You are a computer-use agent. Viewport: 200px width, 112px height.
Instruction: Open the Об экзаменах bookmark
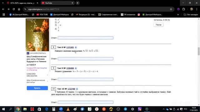(x=128, y=15)
